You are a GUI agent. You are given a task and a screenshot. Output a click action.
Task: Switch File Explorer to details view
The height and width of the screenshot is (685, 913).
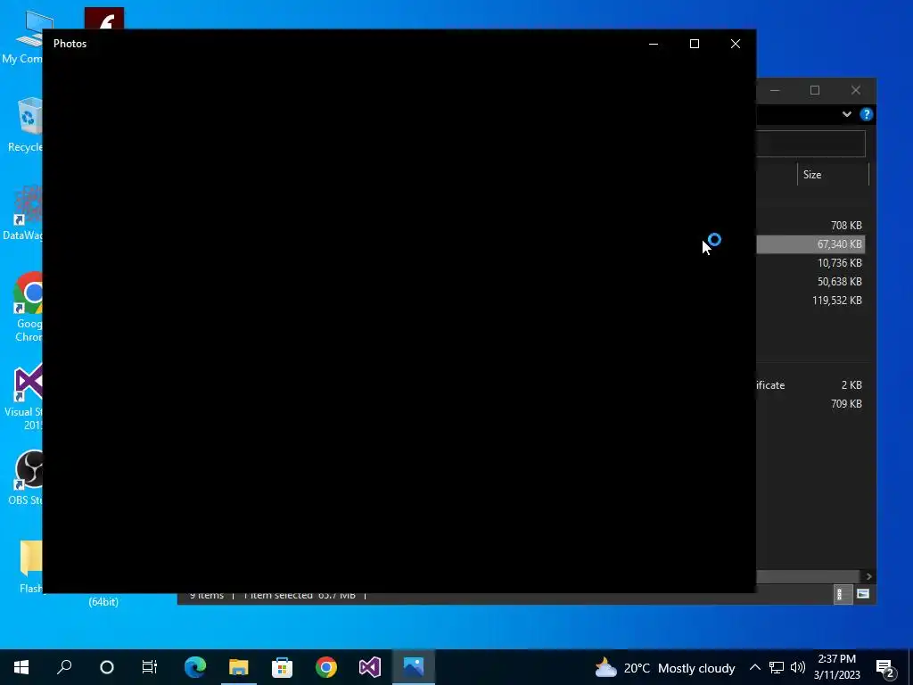point(843,594)
